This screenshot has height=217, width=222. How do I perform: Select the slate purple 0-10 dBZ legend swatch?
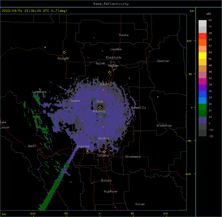tap(202, 120)
